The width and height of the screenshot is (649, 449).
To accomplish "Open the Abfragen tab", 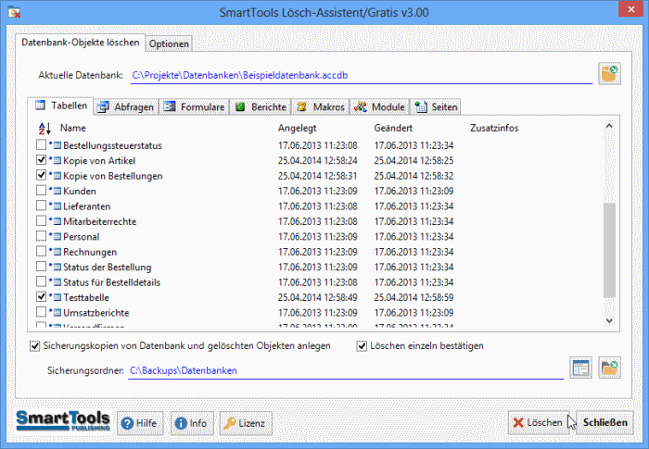I will click(126, 107).
